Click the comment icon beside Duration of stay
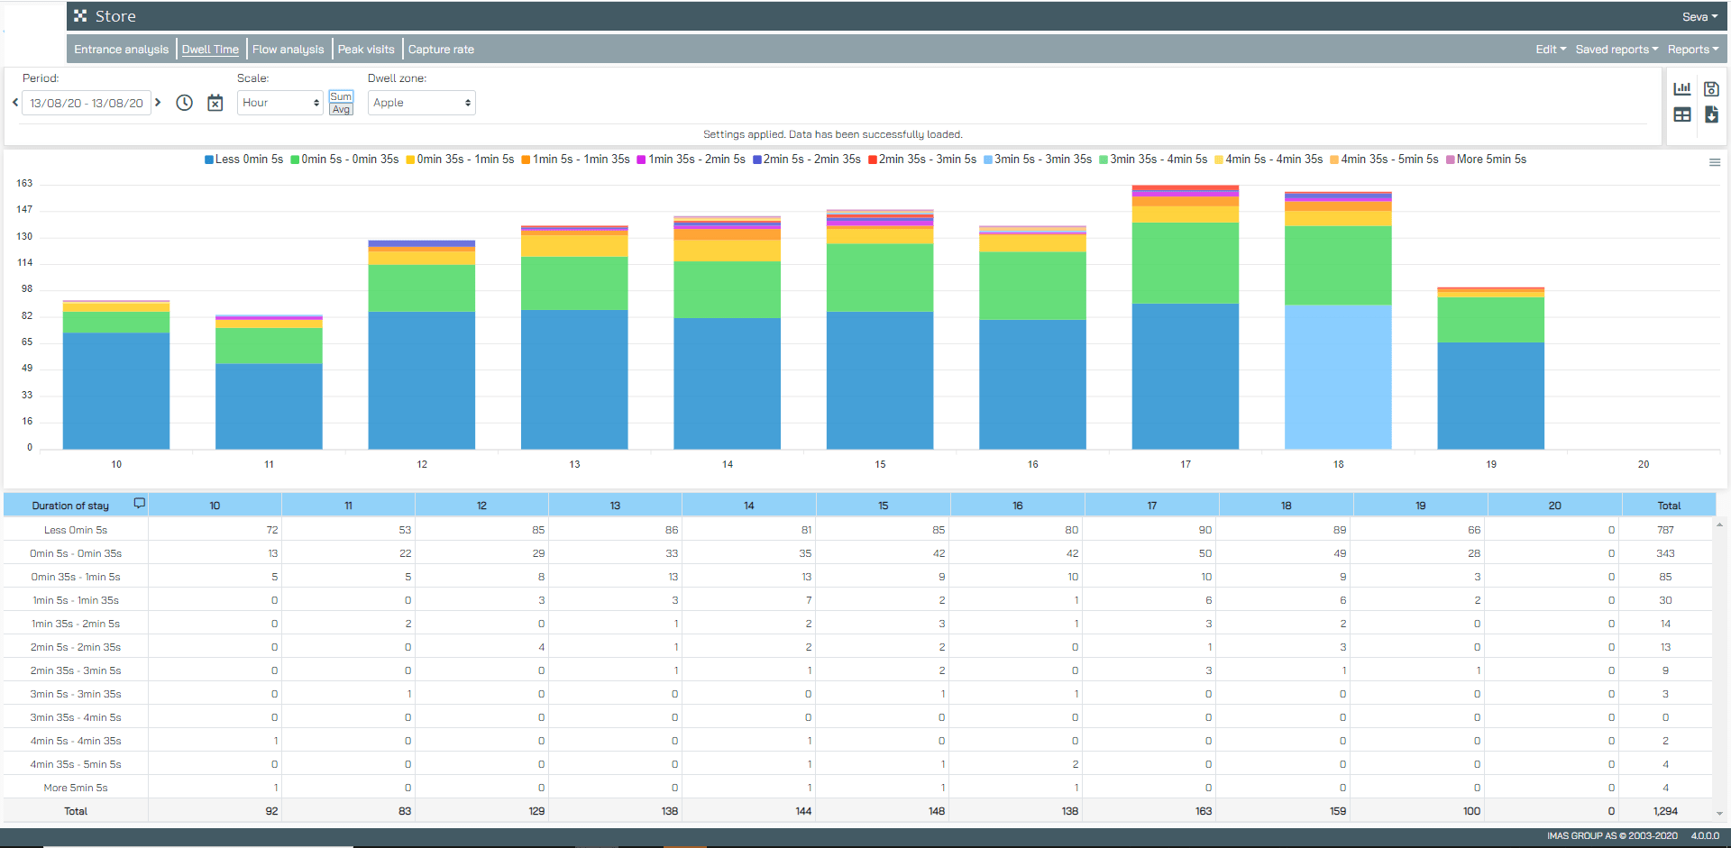This screenshot has height=848, width=1731. pyautogui.click(x=139, y=503)
